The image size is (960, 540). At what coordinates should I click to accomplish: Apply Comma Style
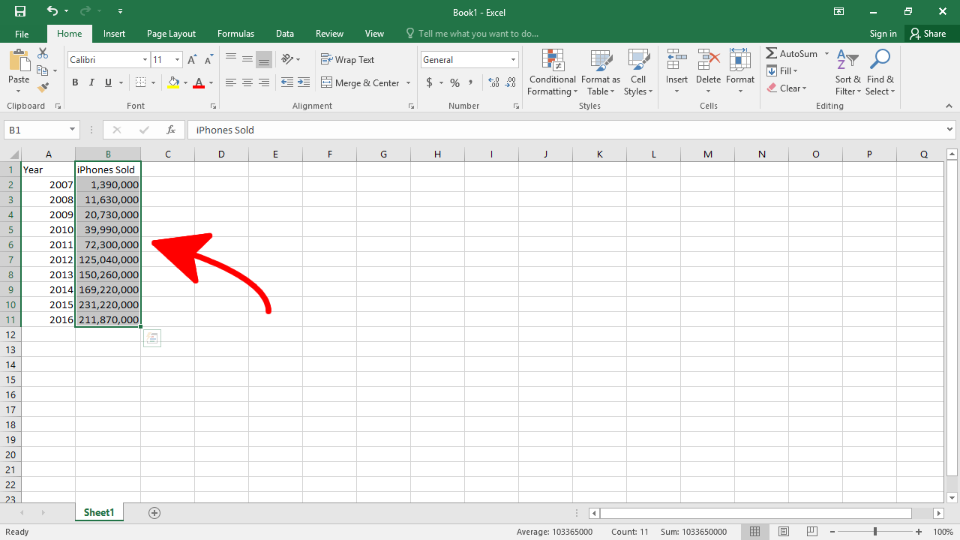pos(471,82)
